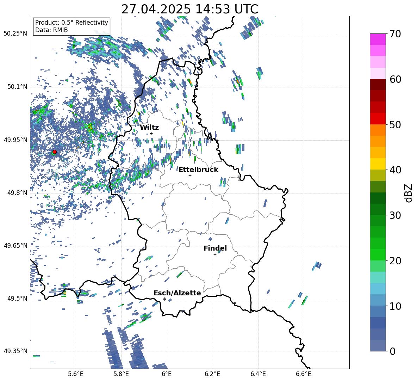The width and height of the screenshot is (417, 381).
Task: Pick the yellow swatch above 40 dBZ
Action: point(378,164)
